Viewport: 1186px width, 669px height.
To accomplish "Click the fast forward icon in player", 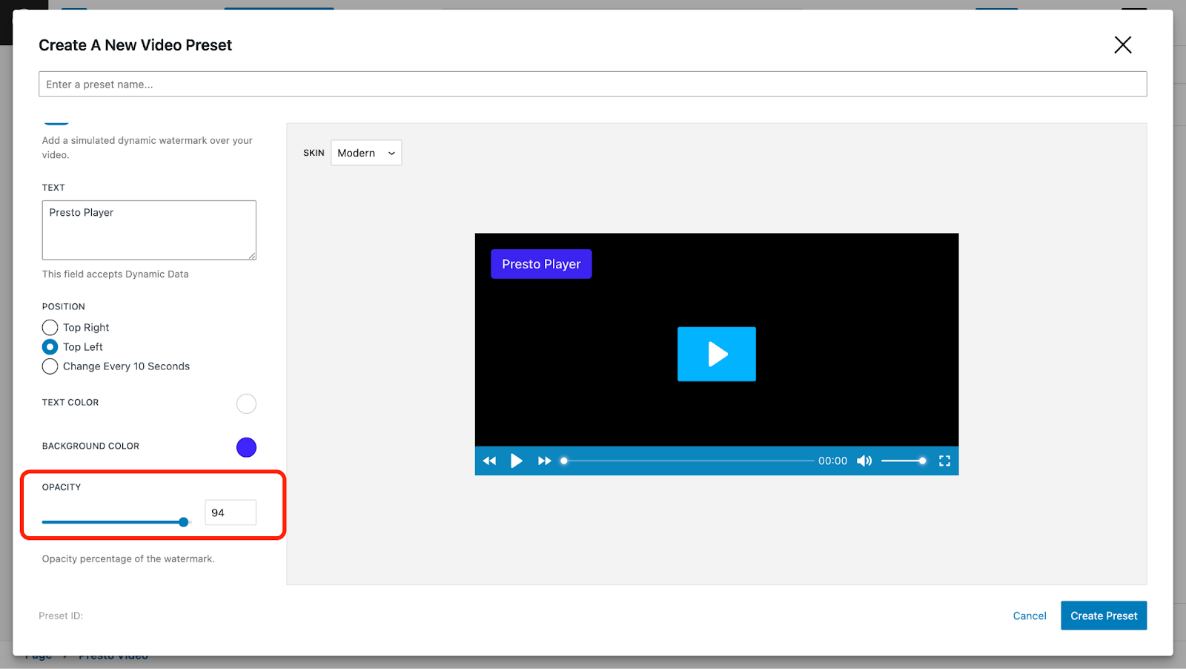I will [544, 461].
